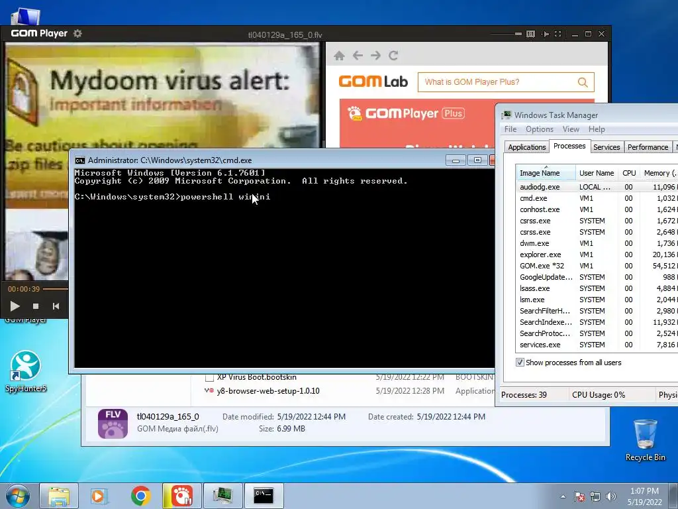
Task: Play the video in GOM Player
Action: 15,306
